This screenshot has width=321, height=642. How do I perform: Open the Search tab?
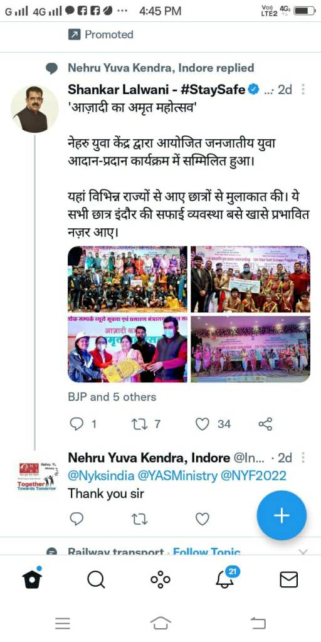point(96,579)
